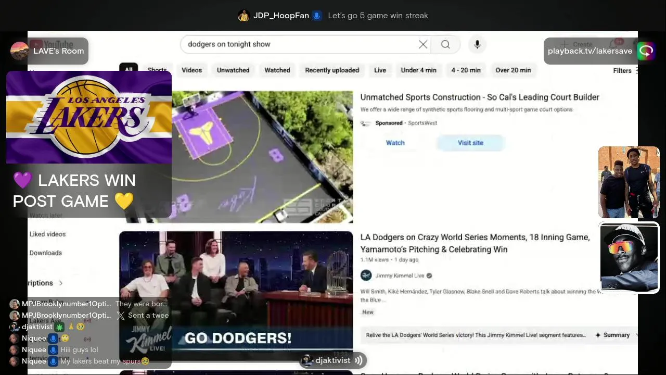Select the All filter chip
This screenshot has width=666, height=375.
(129, 70)
